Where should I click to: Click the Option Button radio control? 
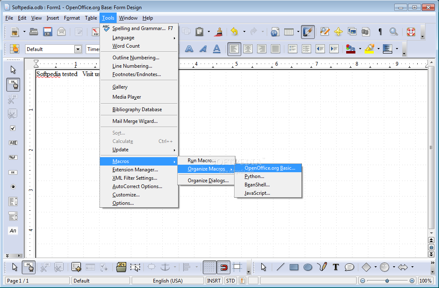coord(13,187)
